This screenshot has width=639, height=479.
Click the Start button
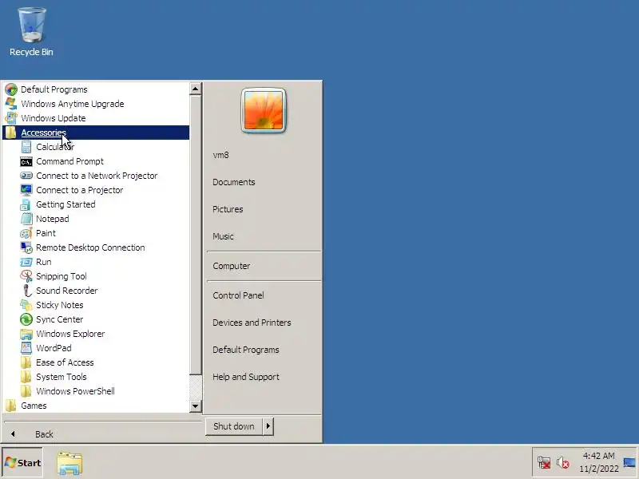(x=22, y=463)
